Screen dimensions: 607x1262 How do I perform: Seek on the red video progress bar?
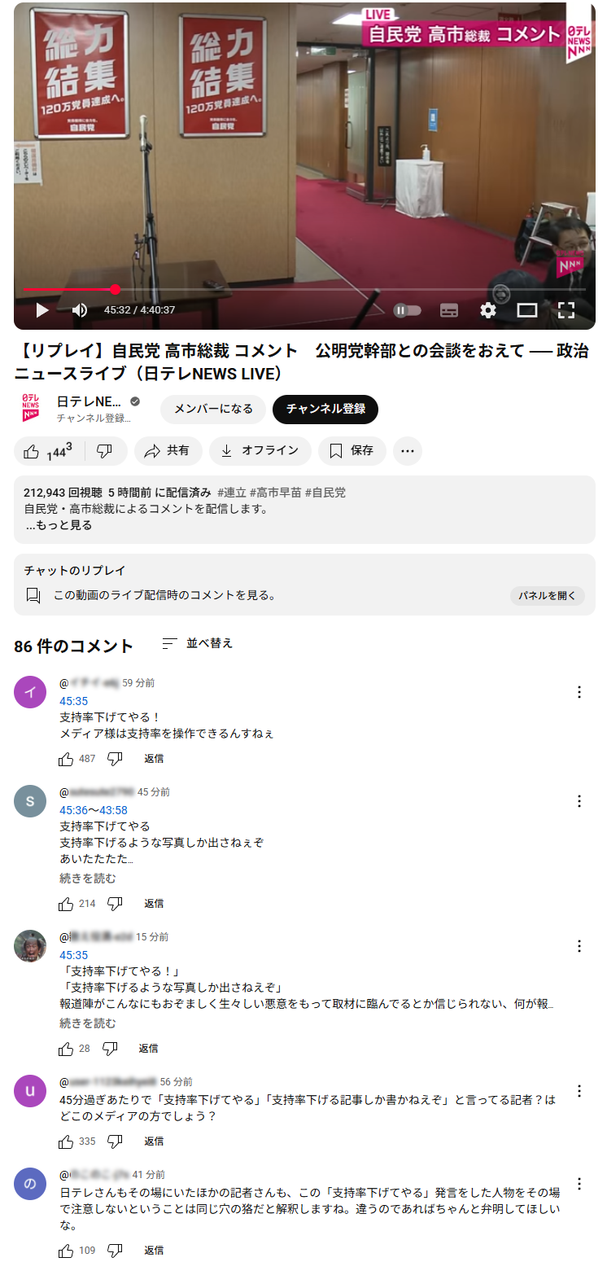pos(244,289)
